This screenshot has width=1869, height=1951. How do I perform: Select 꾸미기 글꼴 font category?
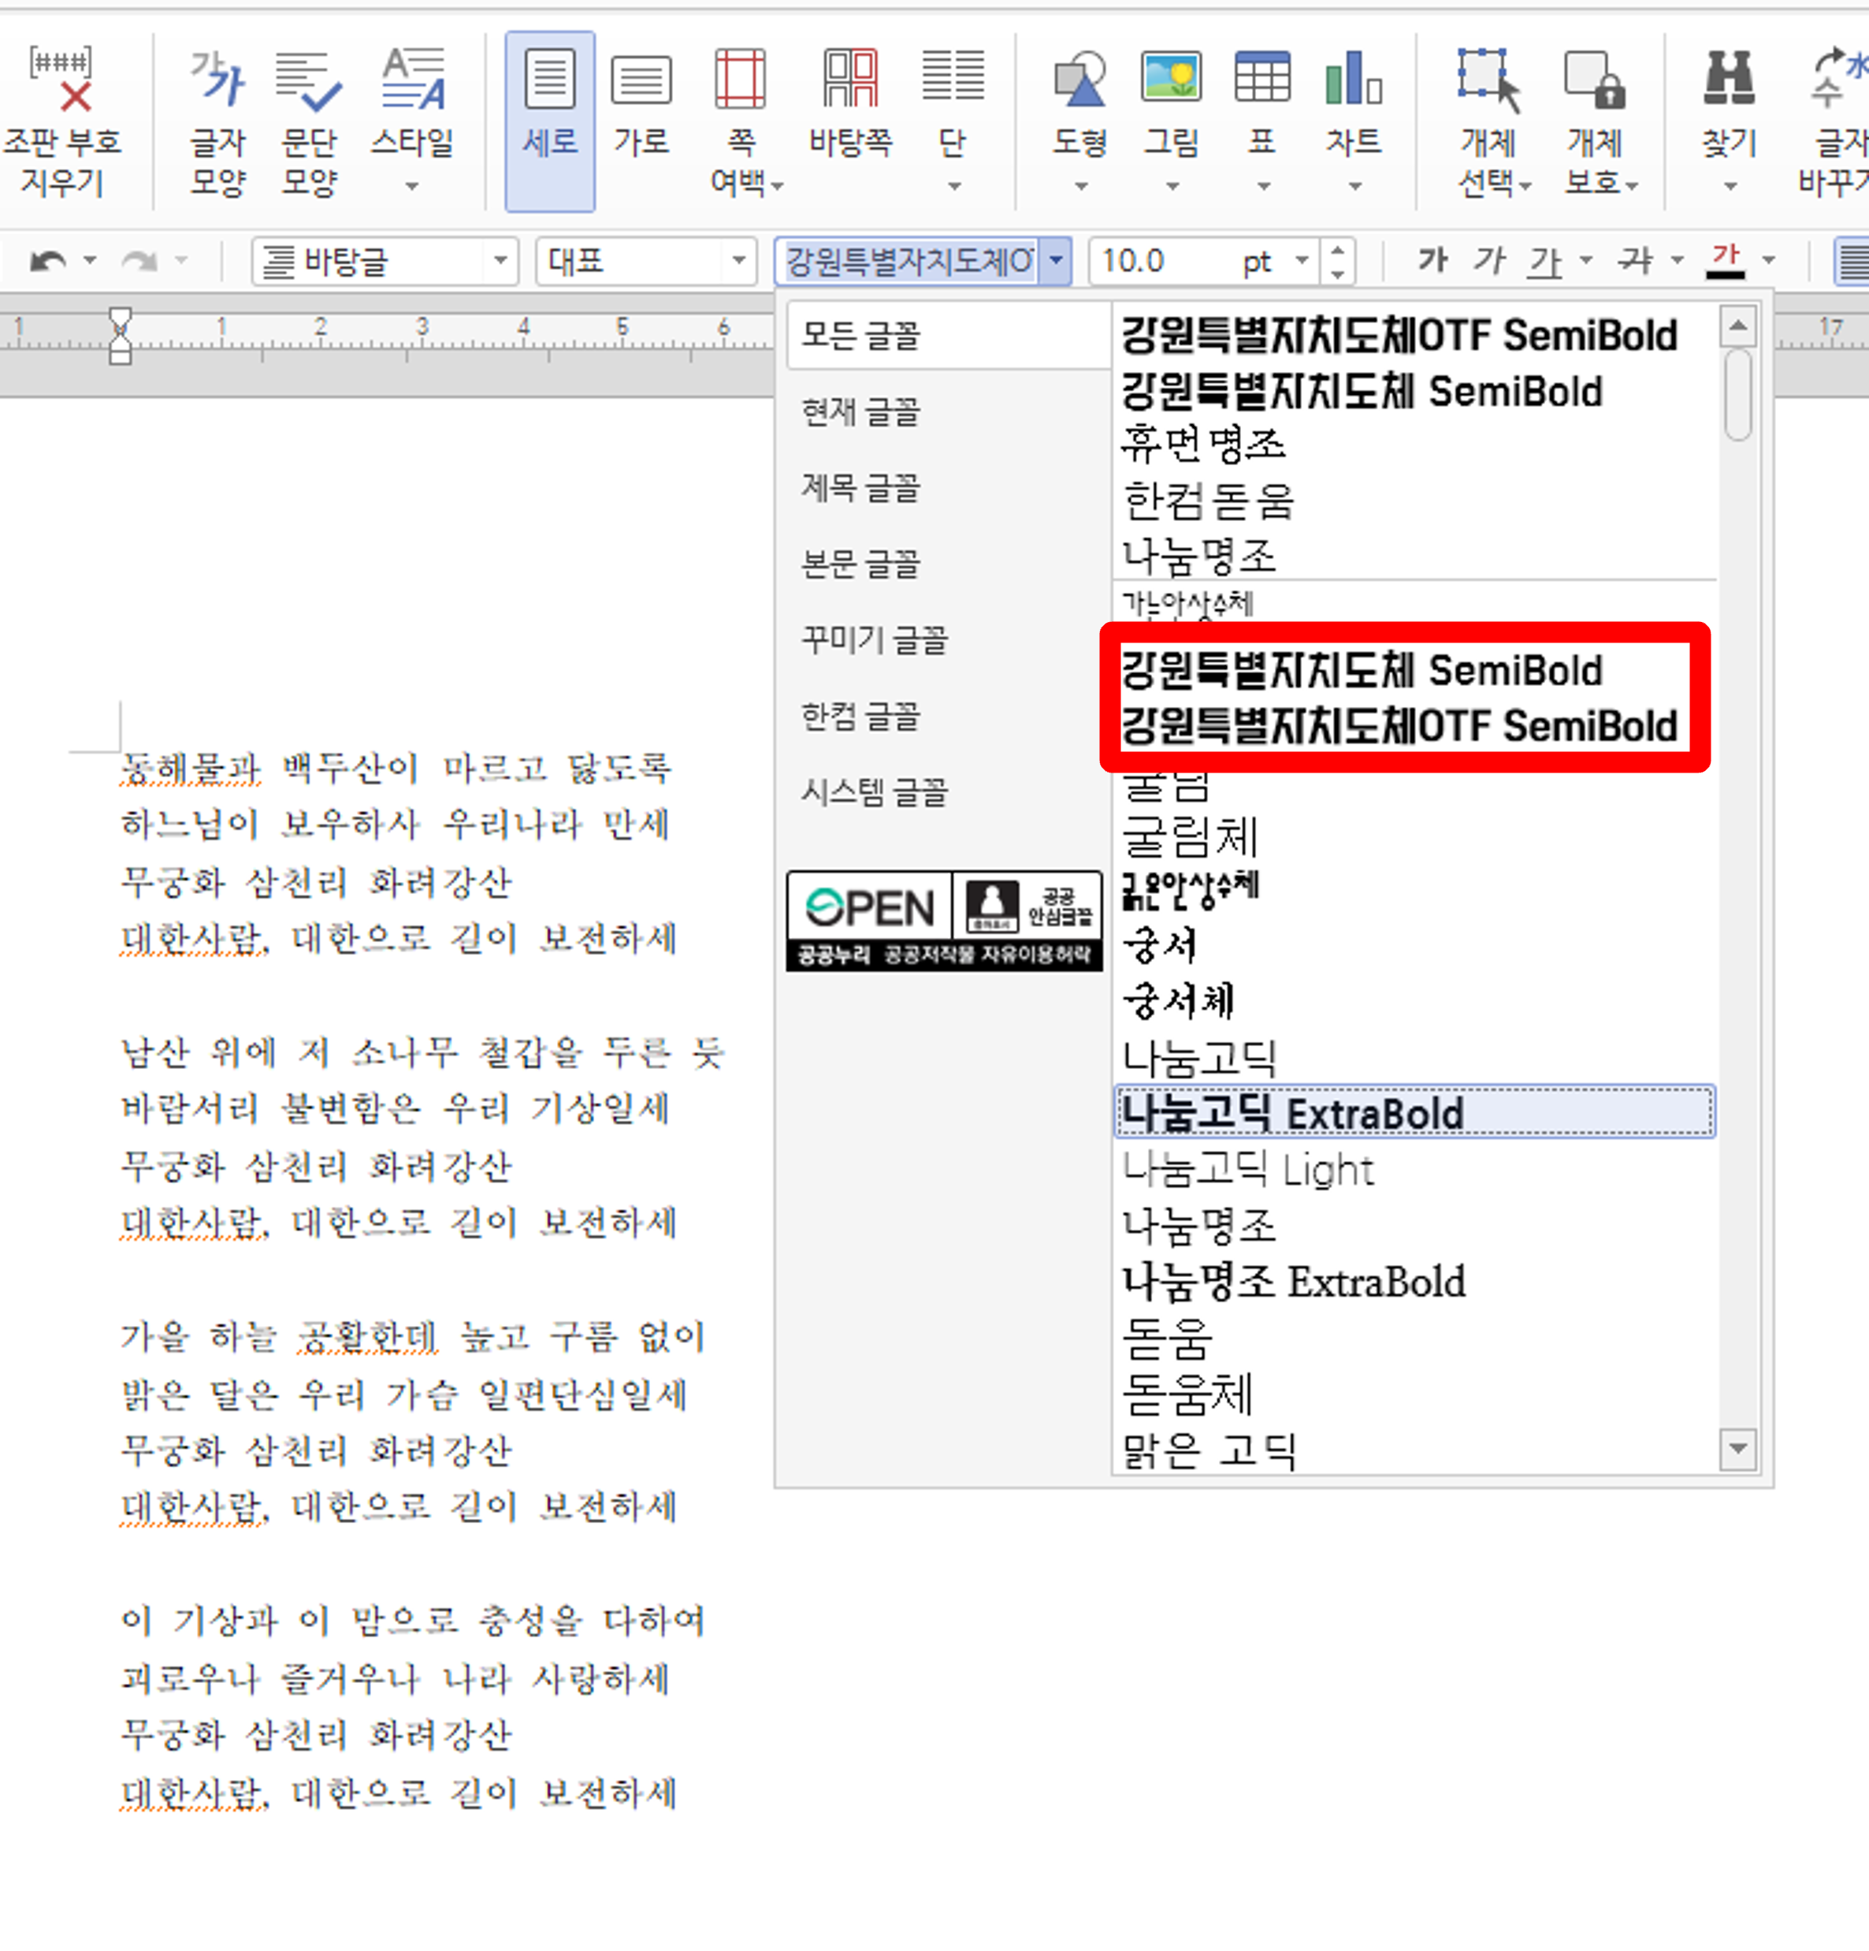pyautogui.click(x=875, y=640)
